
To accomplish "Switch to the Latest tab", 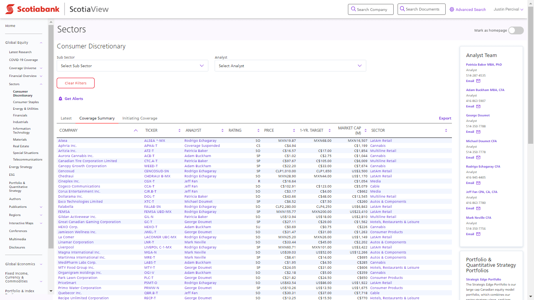I will coord(66,118).
